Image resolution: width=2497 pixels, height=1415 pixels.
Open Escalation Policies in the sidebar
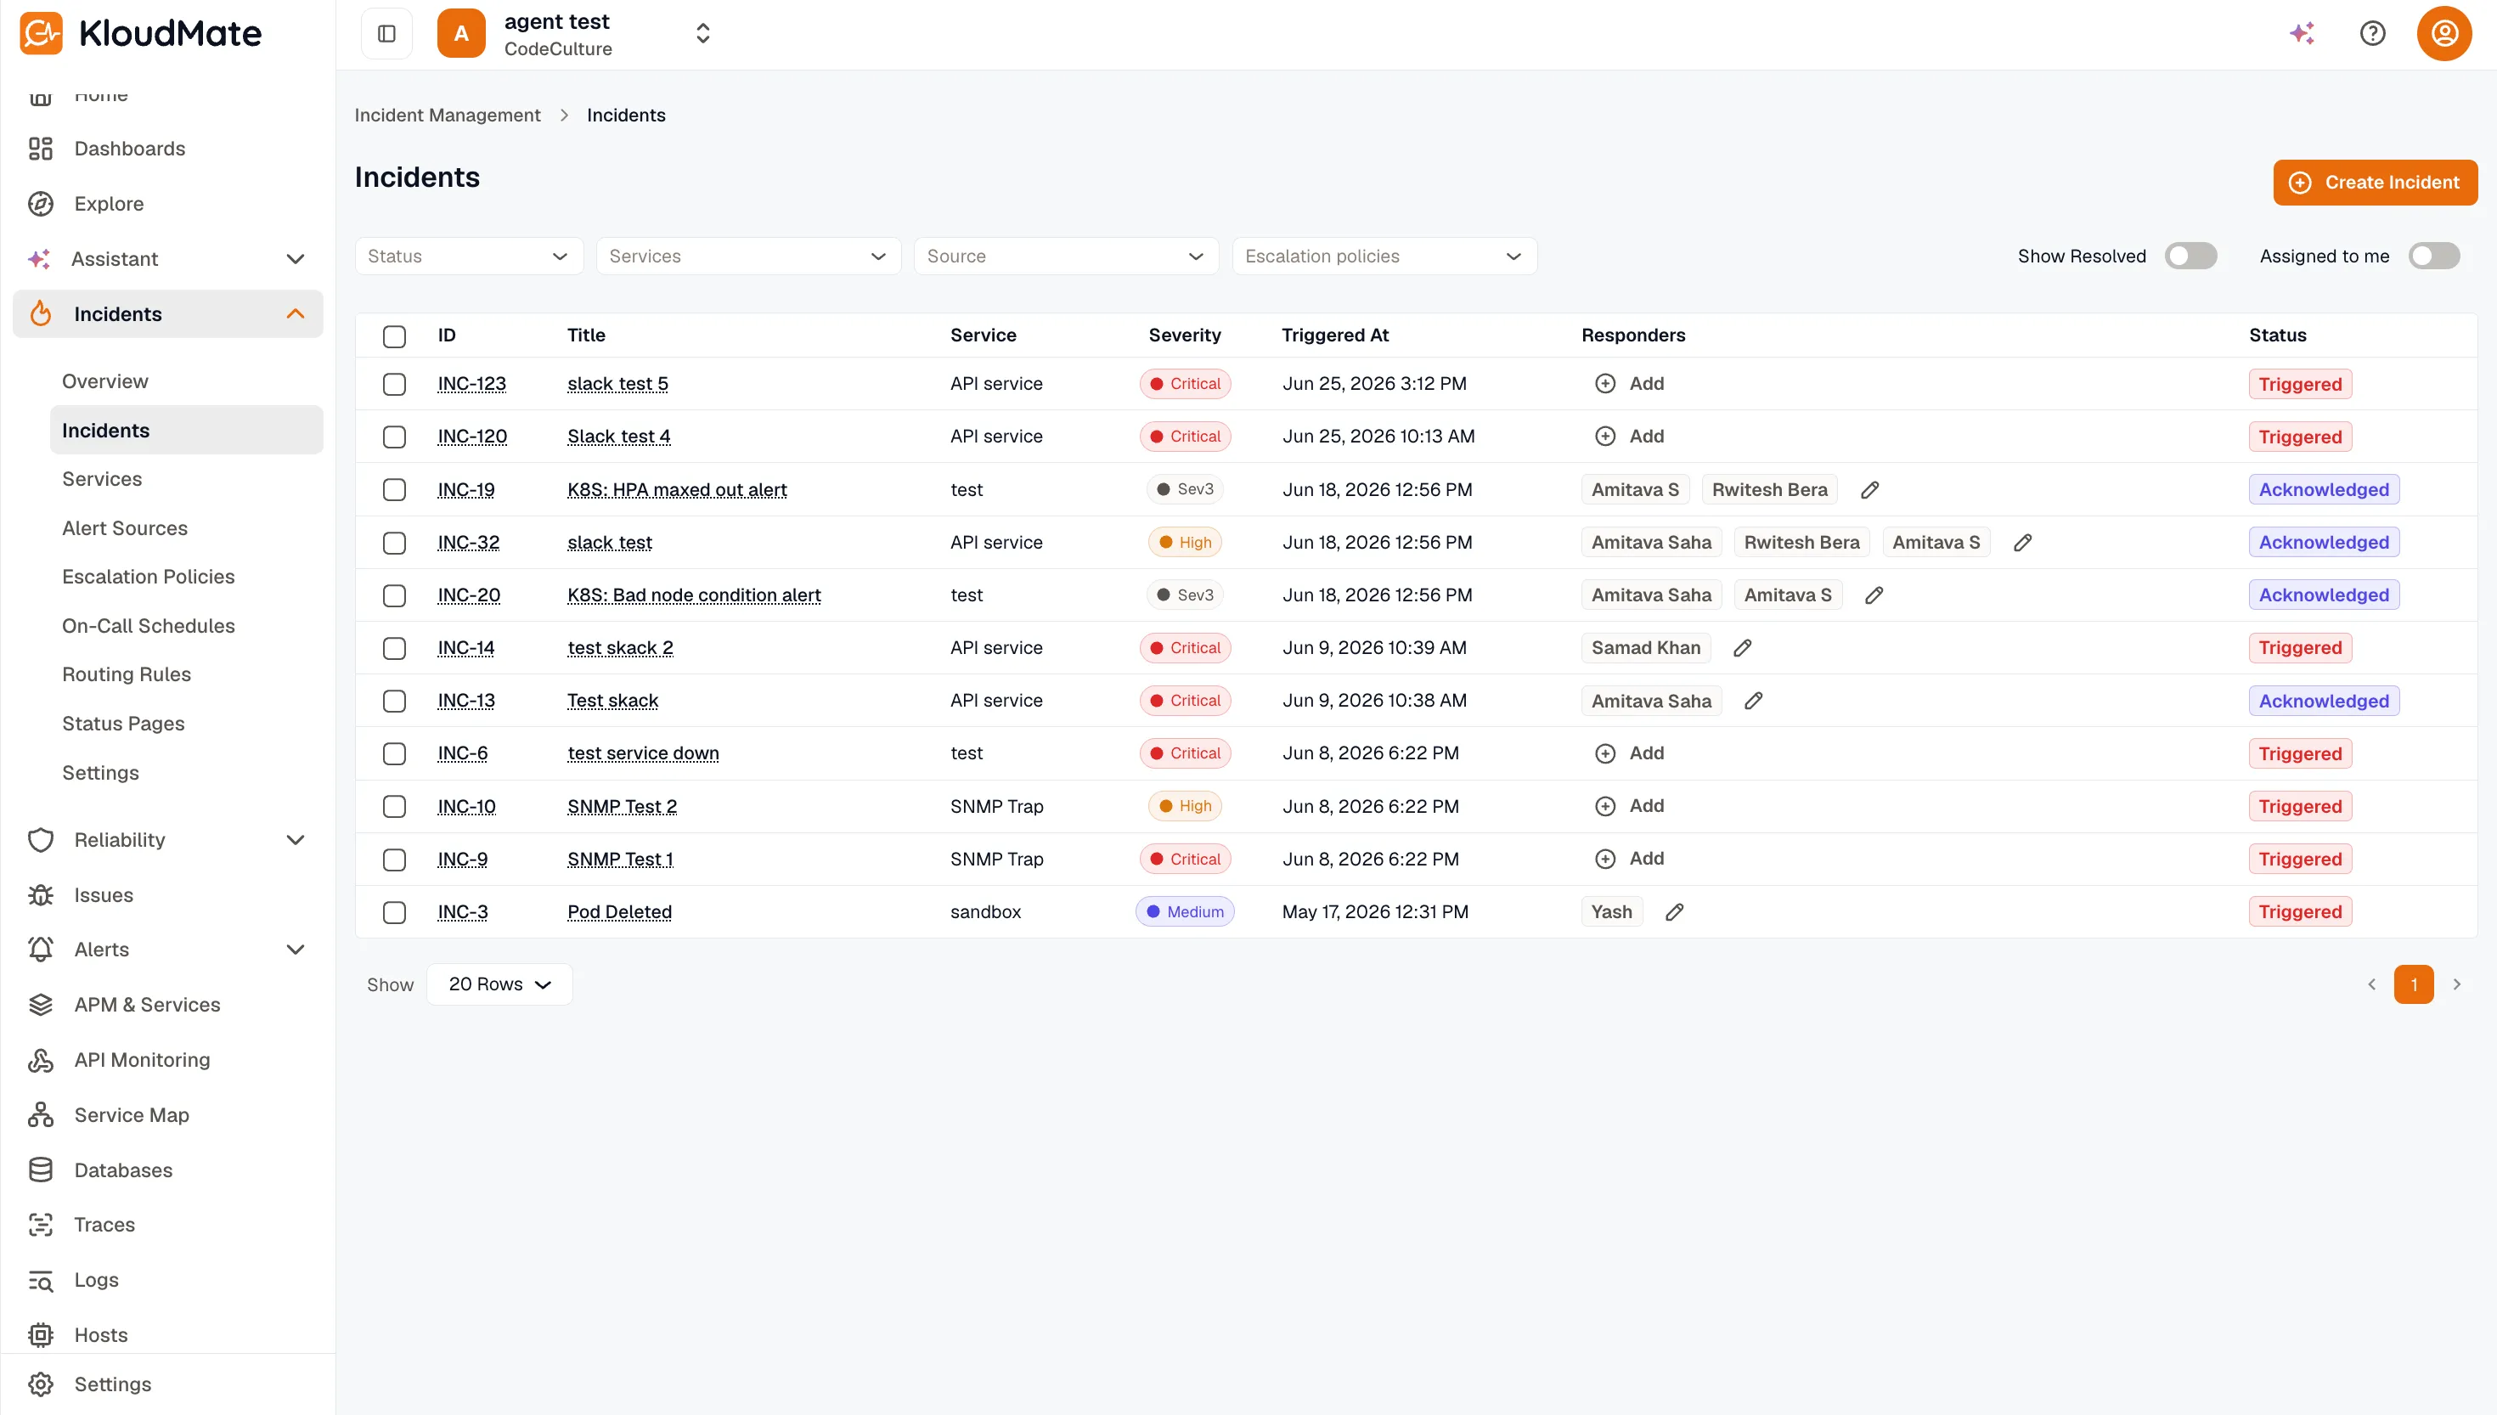(x=149, y=577)
